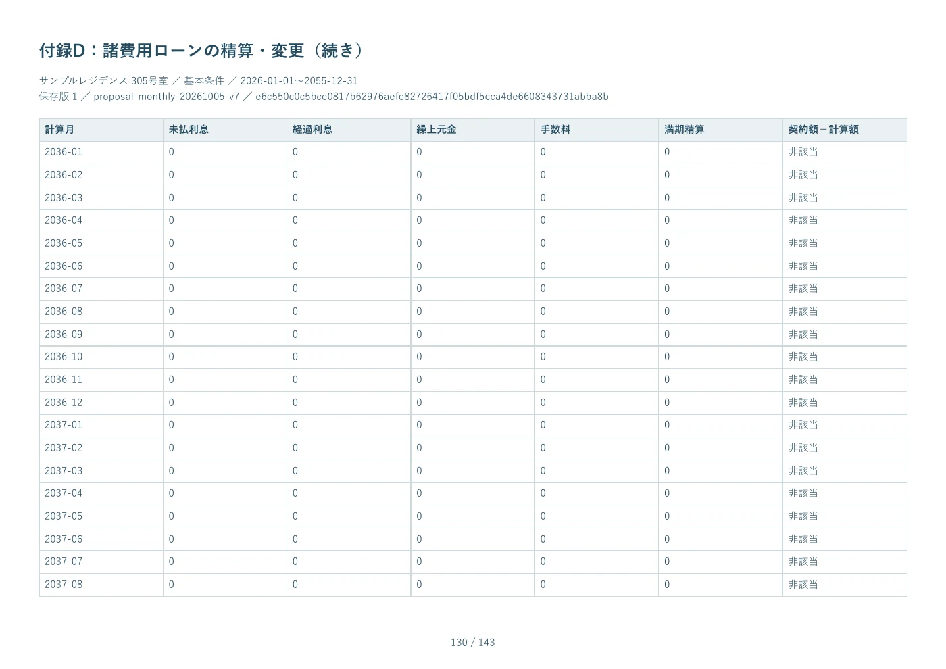Screen dimensions: 946x669
Task: Select the 2036-07 row month cell
Action: pos(101,289)
